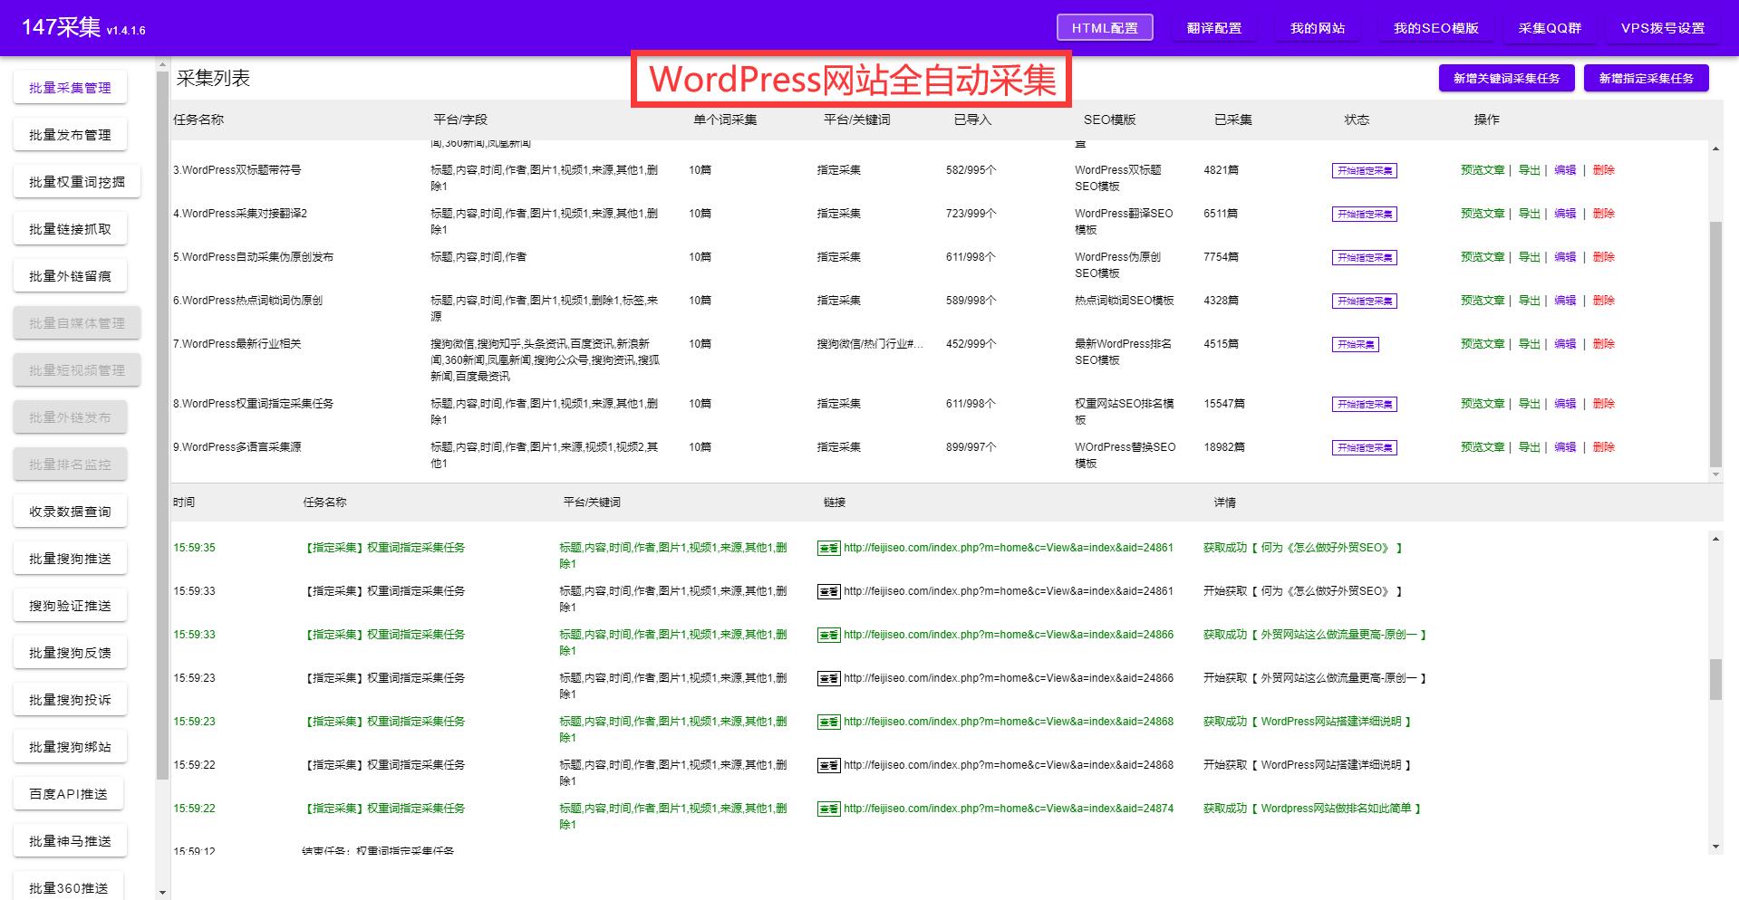Open 批量发布管理 from the sidebar
The width and height of the screenshot is (1739, 900).
[x=68, y=134]
